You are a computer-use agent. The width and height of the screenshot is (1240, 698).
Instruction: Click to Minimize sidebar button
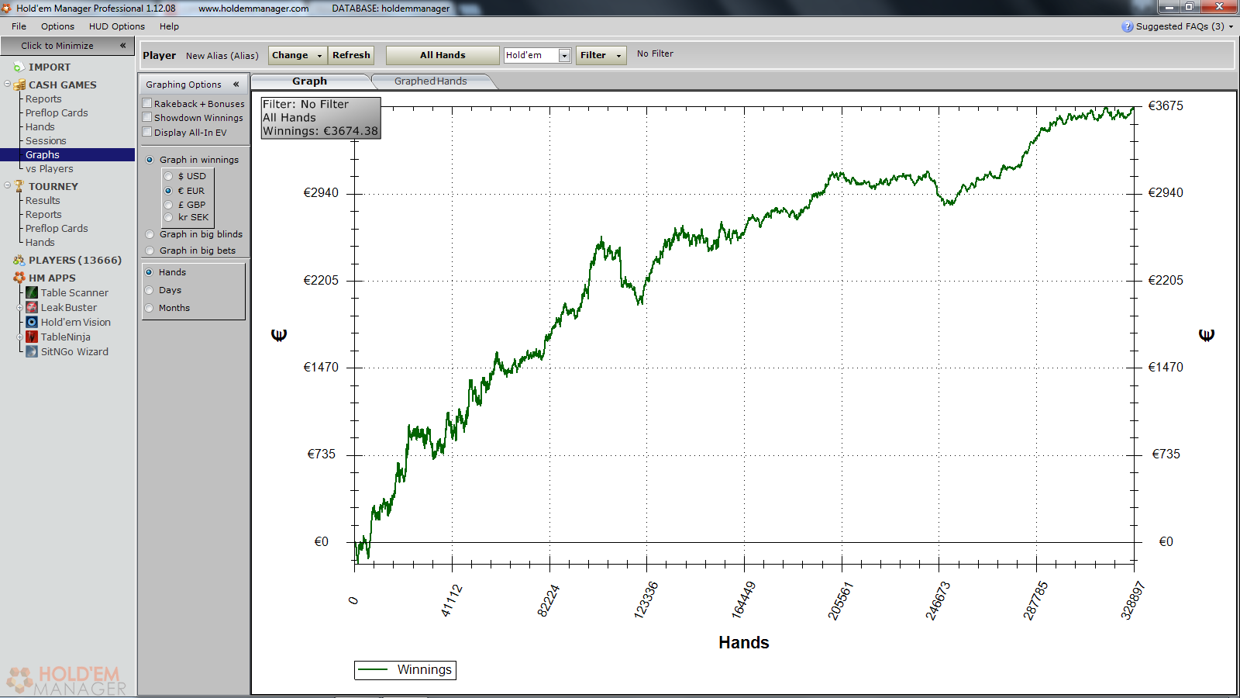(x=67, y=46)
